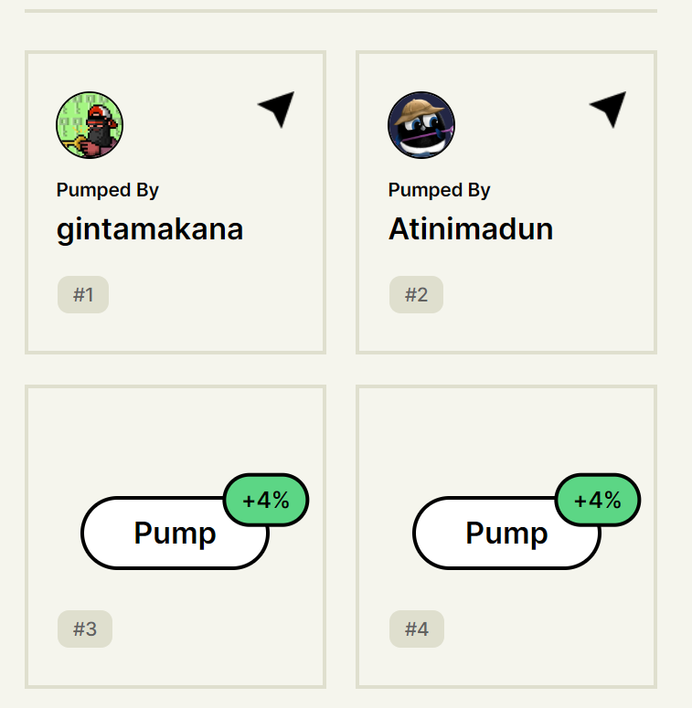Select the #4 rank badge
The height and width of the screenshot is (708, 692).
pos(417,629)
